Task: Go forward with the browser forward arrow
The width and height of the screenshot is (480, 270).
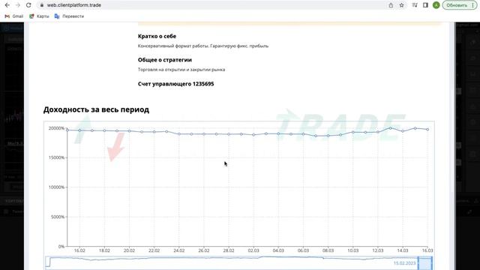Action: click(18, 5)
